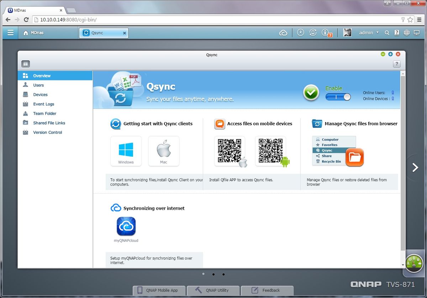Select Overview in the sidebar
The image size is (427, 298).
[55, 75]
